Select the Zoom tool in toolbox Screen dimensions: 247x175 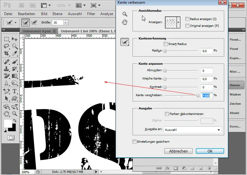(15, 113)
